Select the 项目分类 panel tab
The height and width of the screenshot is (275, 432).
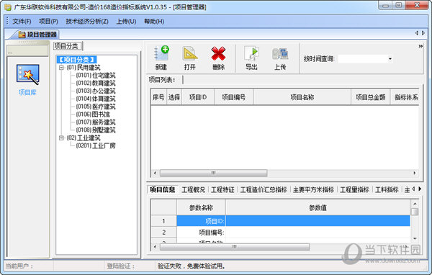coord(68,46)
